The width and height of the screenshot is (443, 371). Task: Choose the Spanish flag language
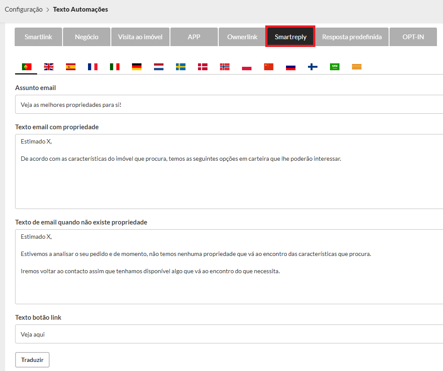(x=71, y=67)
